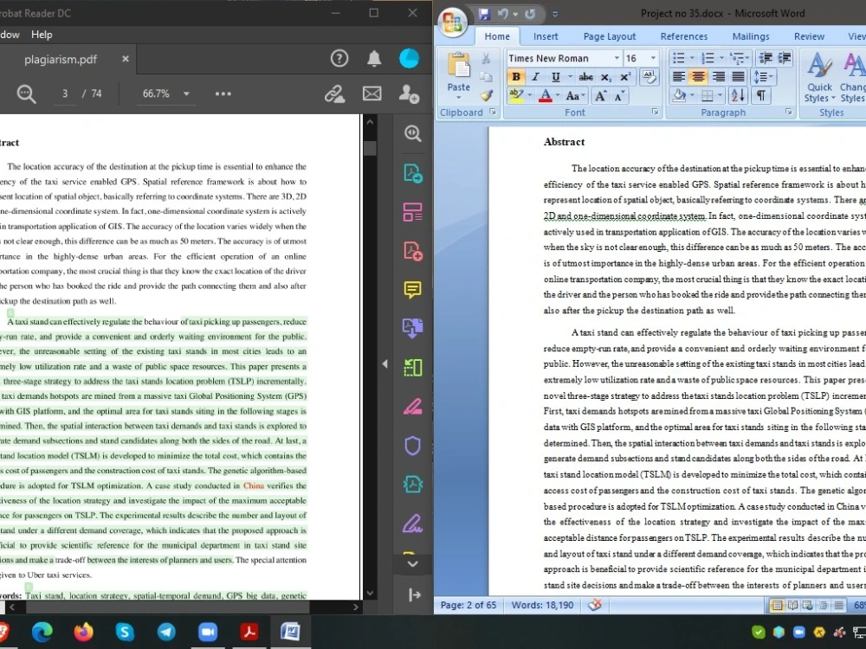
Task: Switch to References ribbon tab
Action: point(684,36)
